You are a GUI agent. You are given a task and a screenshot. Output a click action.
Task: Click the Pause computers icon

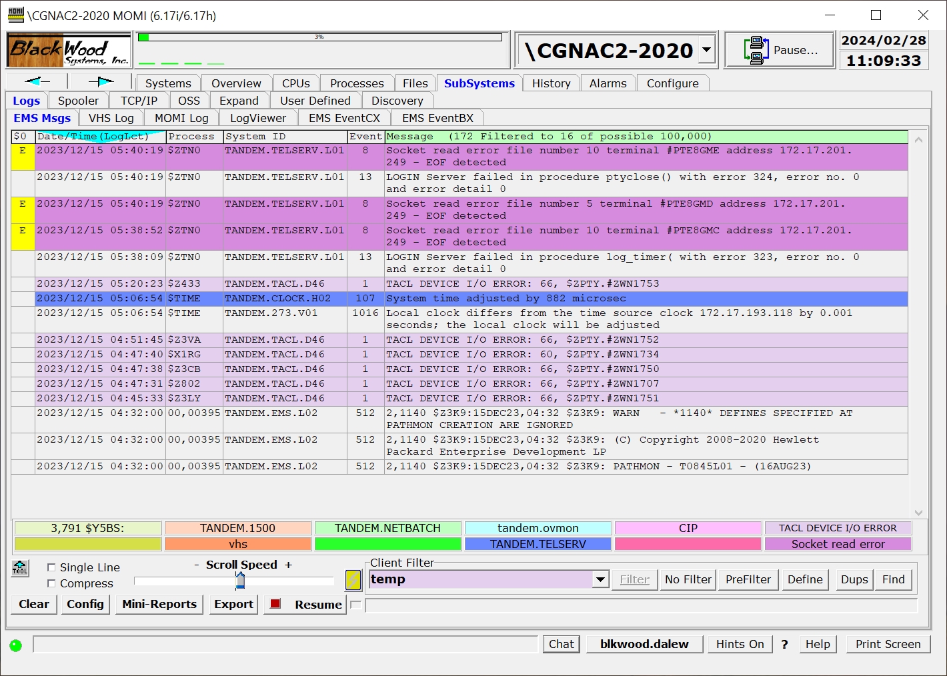pyautogui.click(x=756, y=50)
